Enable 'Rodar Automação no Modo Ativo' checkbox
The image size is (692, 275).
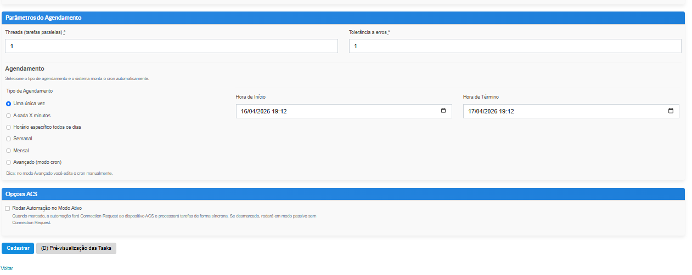[x=8, y=209]
